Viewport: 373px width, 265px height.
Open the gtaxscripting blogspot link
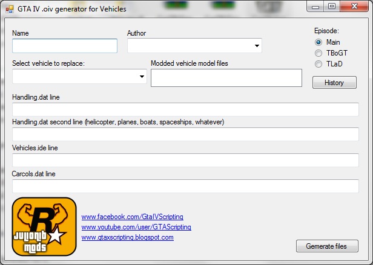(127, 237)
